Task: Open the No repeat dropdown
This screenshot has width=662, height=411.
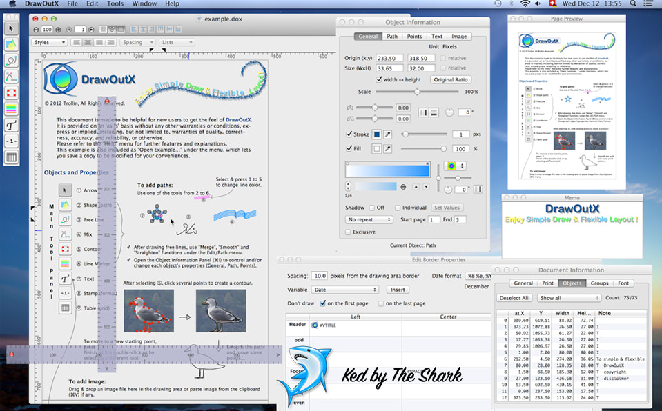Action: click(369, 219)
